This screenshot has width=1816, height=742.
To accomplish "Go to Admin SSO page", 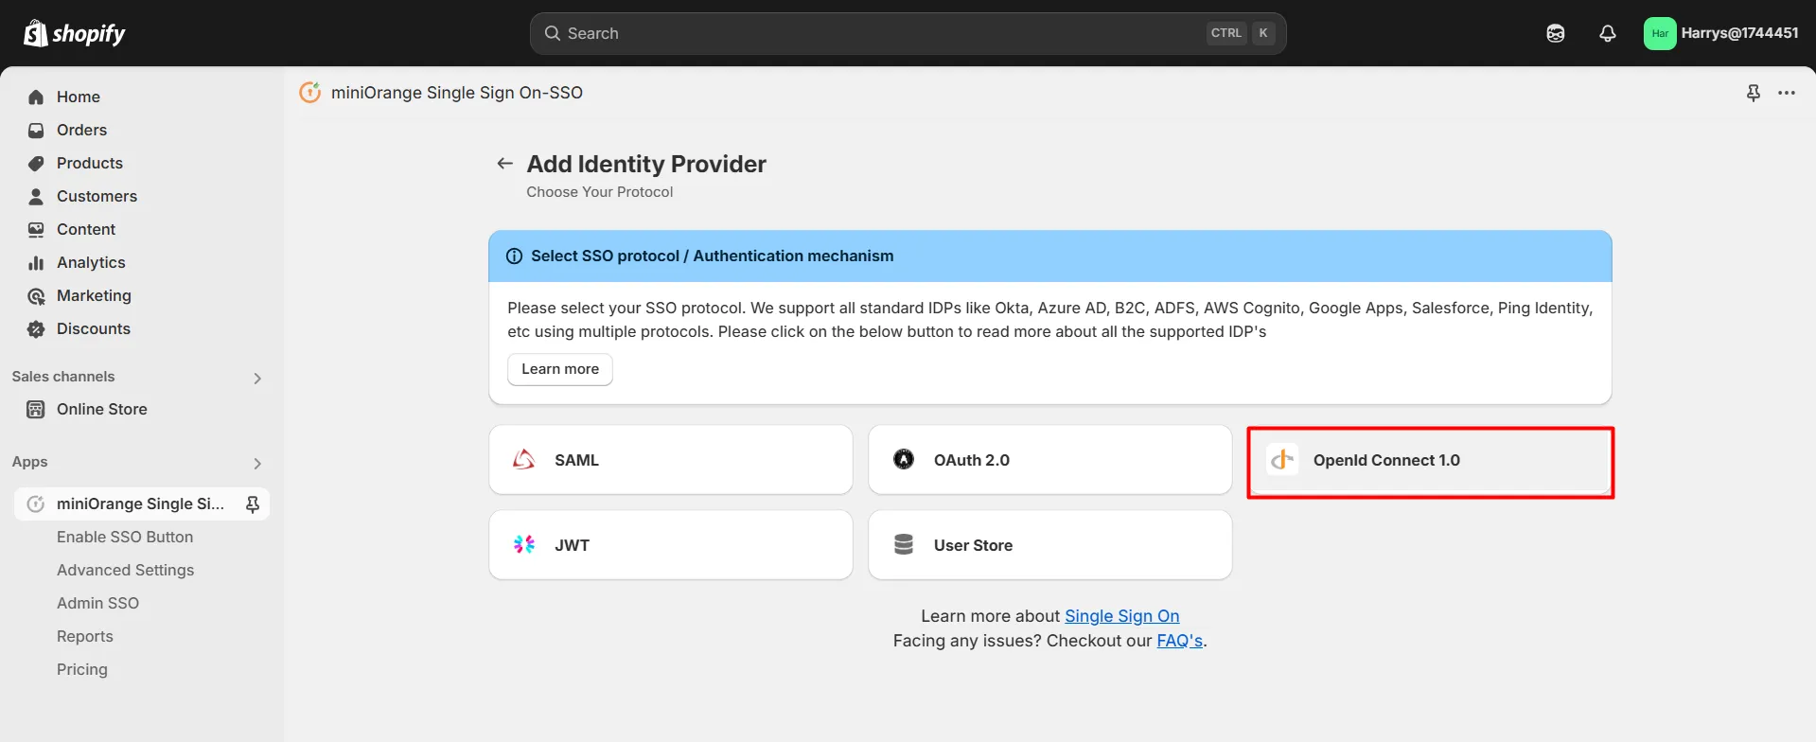I will 97,603.
